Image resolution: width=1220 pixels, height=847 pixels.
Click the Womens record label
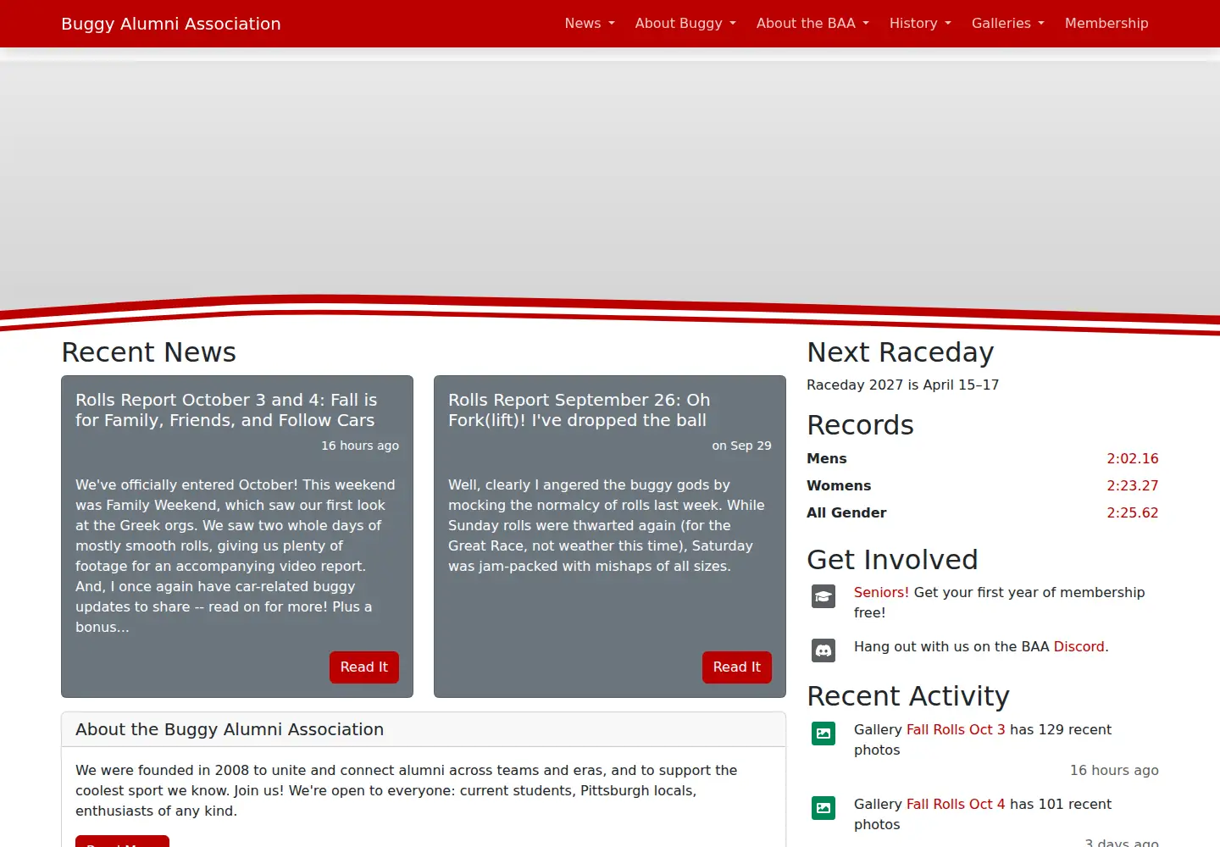(839, 486)
